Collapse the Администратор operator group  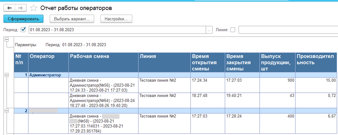pyautogui.click(x=7, y=75)
